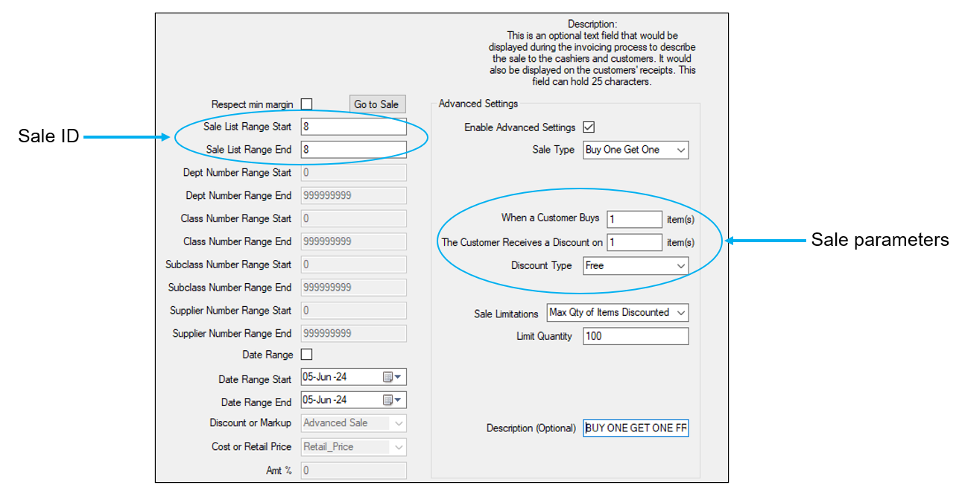Click the Limit Quantity input box
Viewport: 959px width, 491px height.
point(617,336)
